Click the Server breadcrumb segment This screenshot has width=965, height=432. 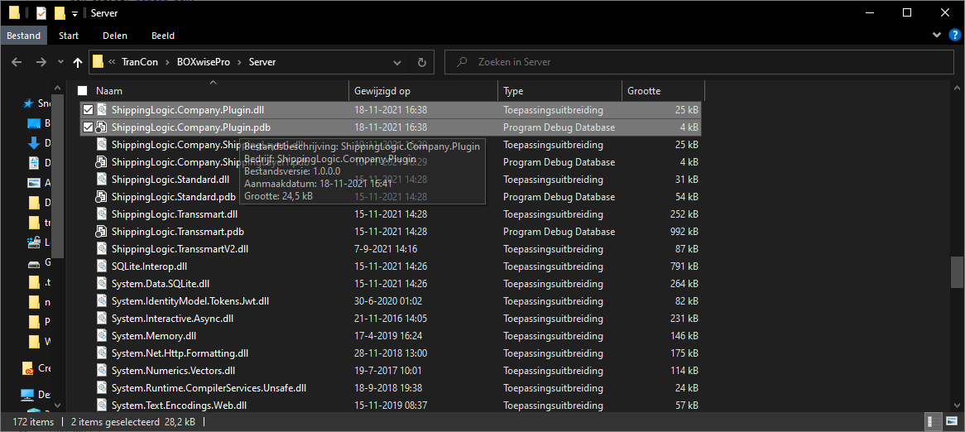262,62
